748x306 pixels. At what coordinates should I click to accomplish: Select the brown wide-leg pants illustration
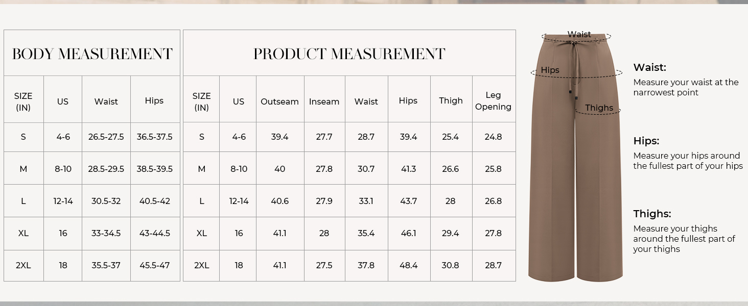[x=576, y=158]
